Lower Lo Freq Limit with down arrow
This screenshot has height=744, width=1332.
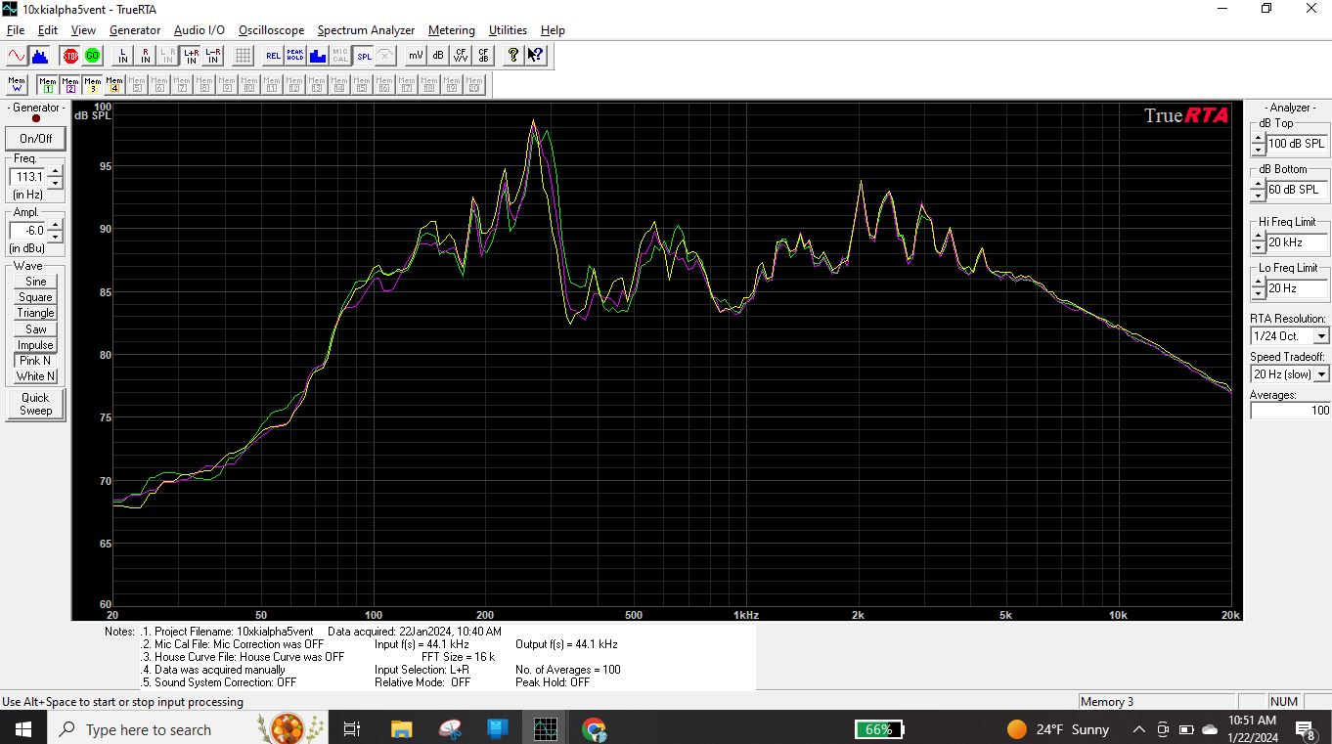1258,293
